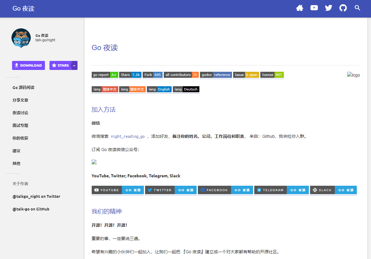Select the lang 简体中文 badge
Image resolution: width=371 pixels, height=259 pixels.
105,89
